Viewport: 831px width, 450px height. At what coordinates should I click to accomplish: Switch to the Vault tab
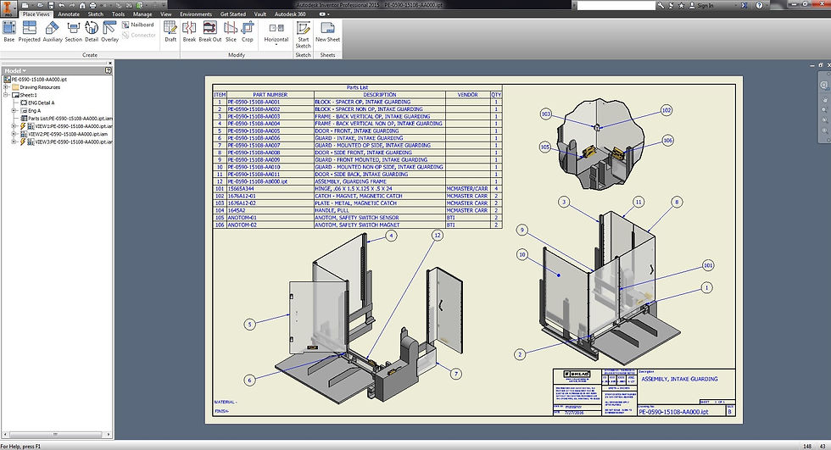pyautogui.click(x=260, y=14)
